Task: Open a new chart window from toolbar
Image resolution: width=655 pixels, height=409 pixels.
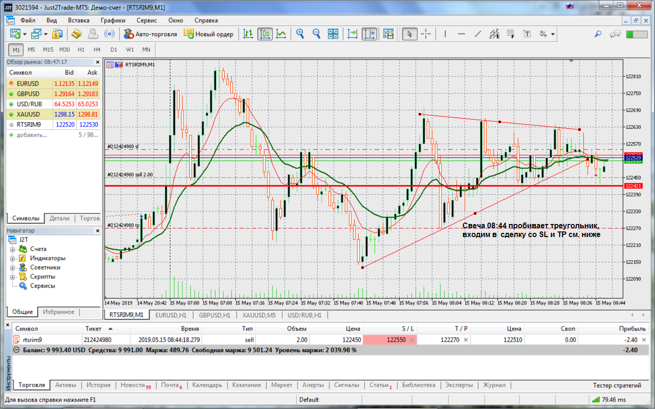Action: pos(15,34)
